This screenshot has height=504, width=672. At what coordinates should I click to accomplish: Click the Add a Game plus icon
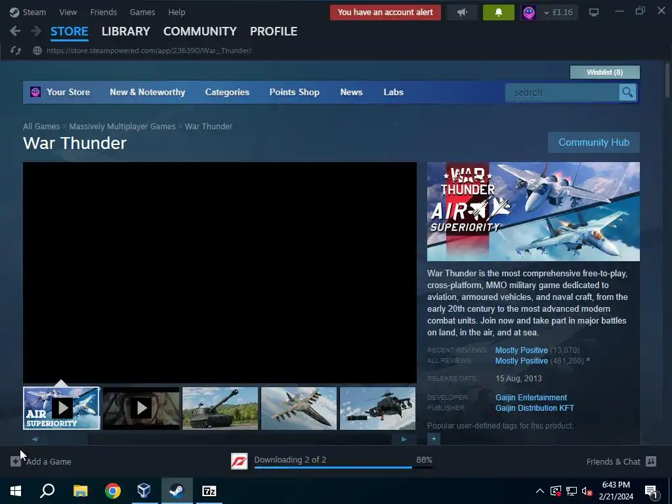(x=16, y=461)
